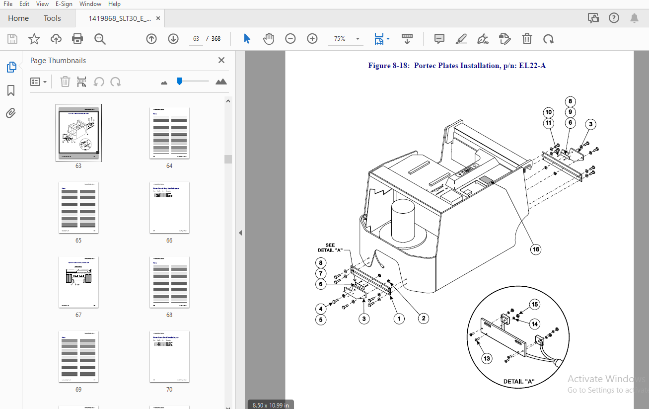Rotate thumbnails clockwise

pyautogui.click(x=116, y=82)
